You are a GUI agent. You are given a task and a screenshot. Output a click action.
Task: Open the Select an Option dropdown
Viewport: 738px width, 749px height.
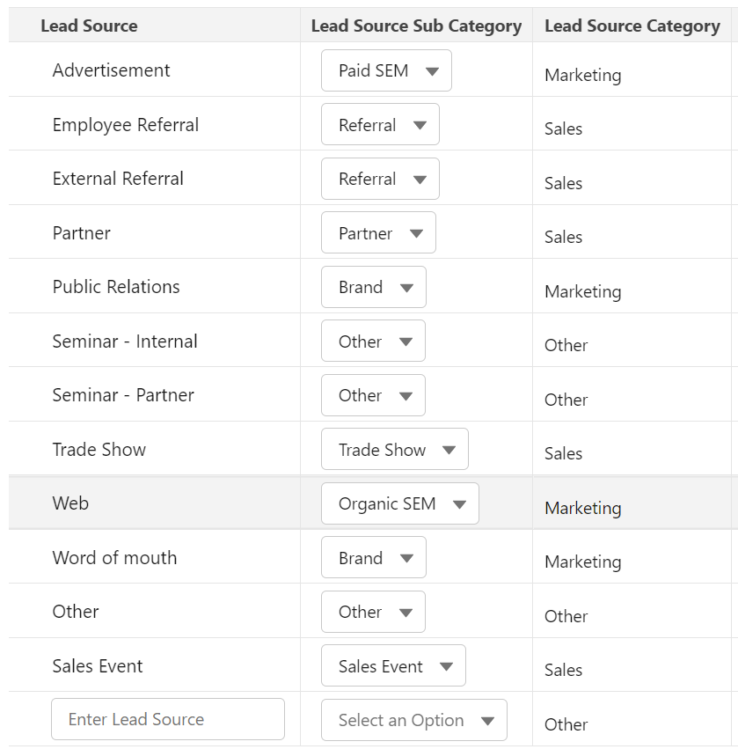coord(413,721)
